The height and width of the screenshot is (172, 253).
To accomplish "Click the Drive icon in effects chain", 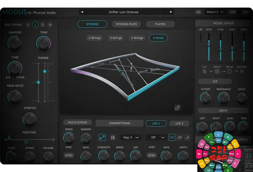I will (217, 71).
